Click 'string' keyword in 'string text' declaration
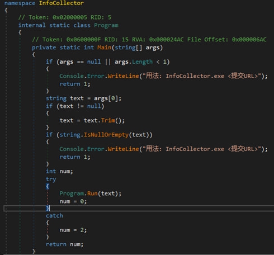This screenshot has height=255, width=274. [56, 98]
